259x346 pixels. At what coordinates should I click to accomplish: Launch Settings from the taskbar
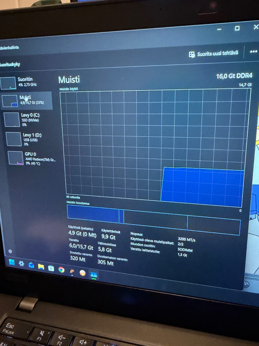coord(21,264)
